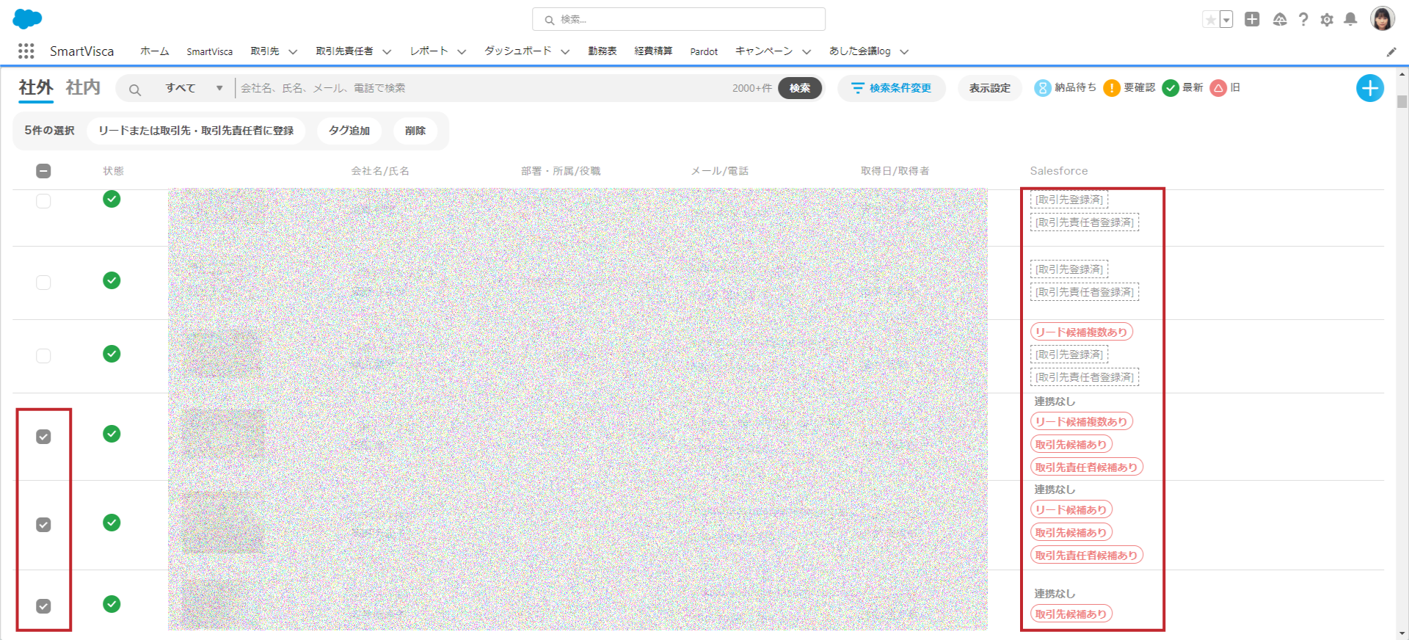Image resolution: width=1409 pixels, height=640 pixels.
Task: Click the 要確認 warning status icon
Action: [x=1112, y=88]
